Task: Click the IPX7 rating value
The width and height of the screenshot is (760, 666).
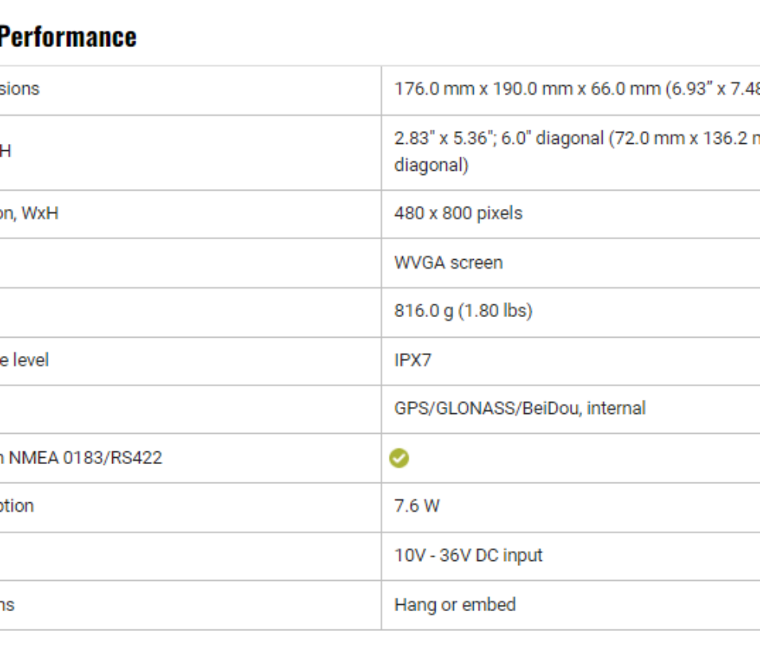Action: pos(413,361)
